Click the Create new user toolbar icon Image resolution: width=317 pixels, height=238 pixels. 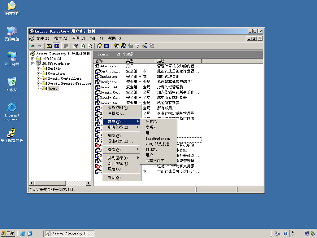click(x=116, y=46)
